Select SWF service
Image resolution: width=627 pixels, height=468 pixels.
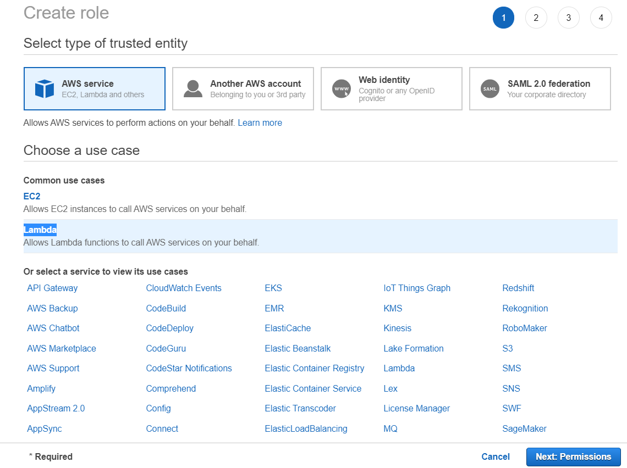[512, 409]
